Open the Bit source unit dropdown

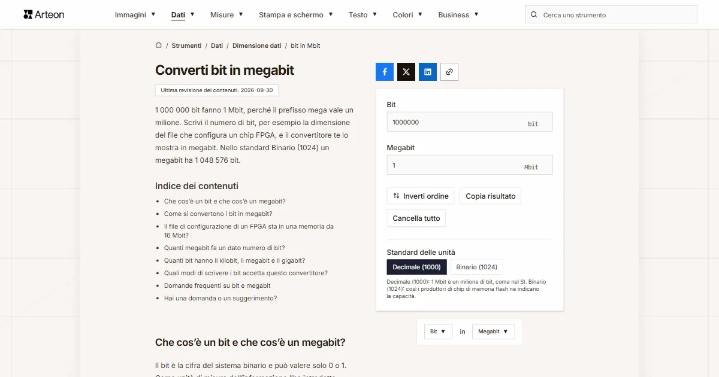(439, 332)
